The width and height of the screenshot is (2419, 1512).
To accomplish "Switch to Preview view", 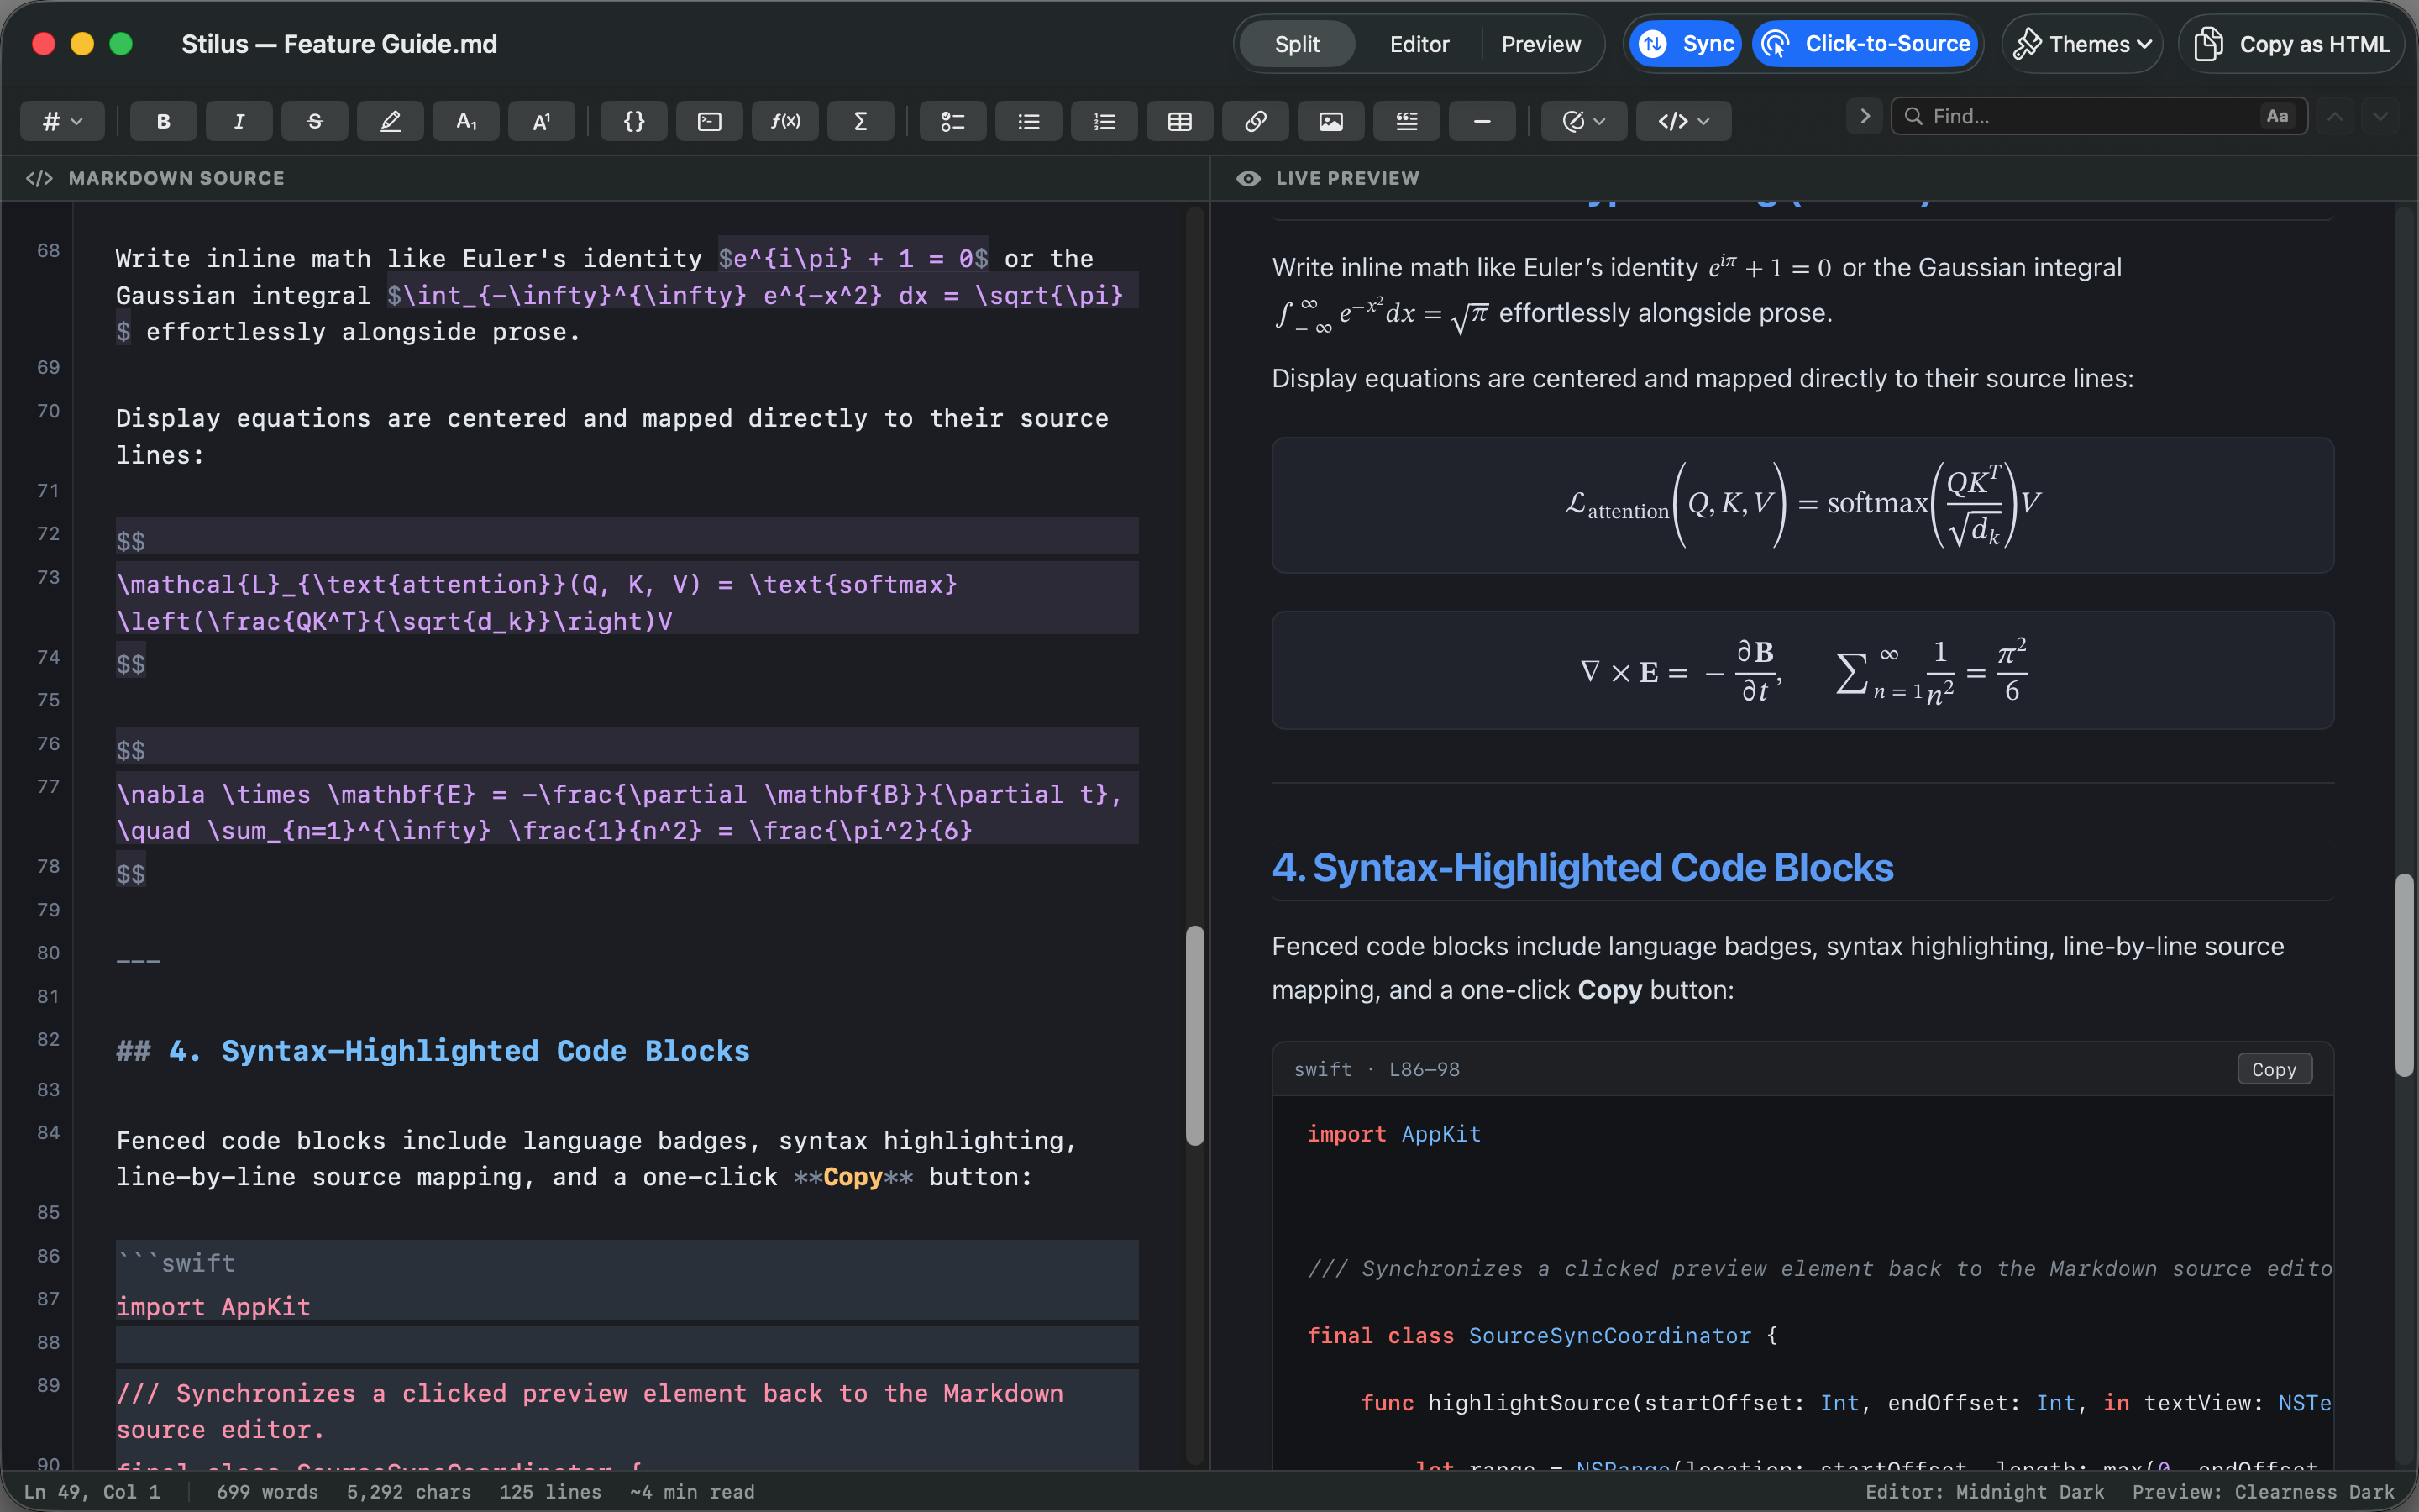I will click(1540, 44).
